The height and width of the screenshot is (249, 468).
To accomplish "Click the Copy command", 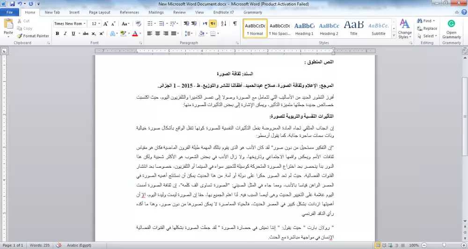I will tap(25, 28).
